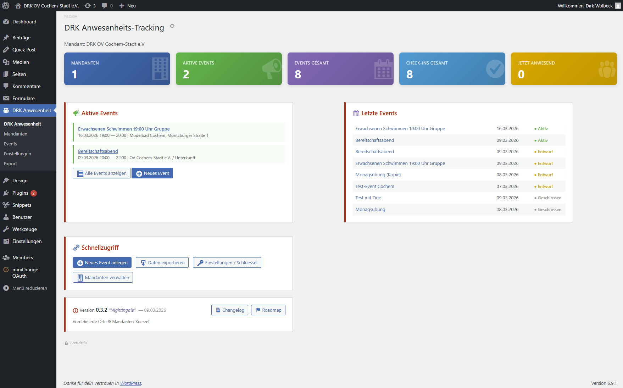Open the Export submenu item
The height and width of the screenshot is (388, 623).
11,163
